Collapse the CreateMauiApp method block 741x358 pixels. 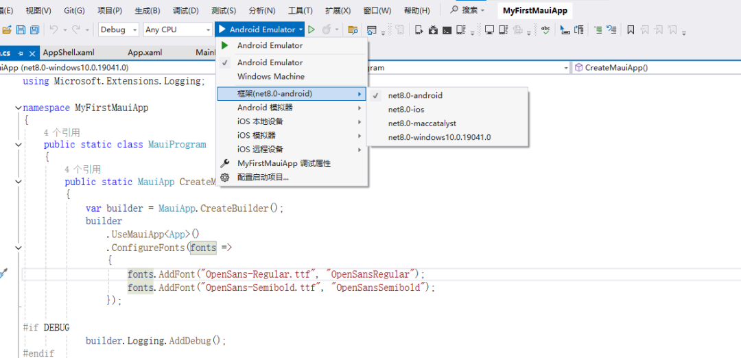tap(18, 182)
